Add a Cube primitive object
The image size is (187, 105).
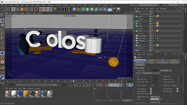(74, 9)
